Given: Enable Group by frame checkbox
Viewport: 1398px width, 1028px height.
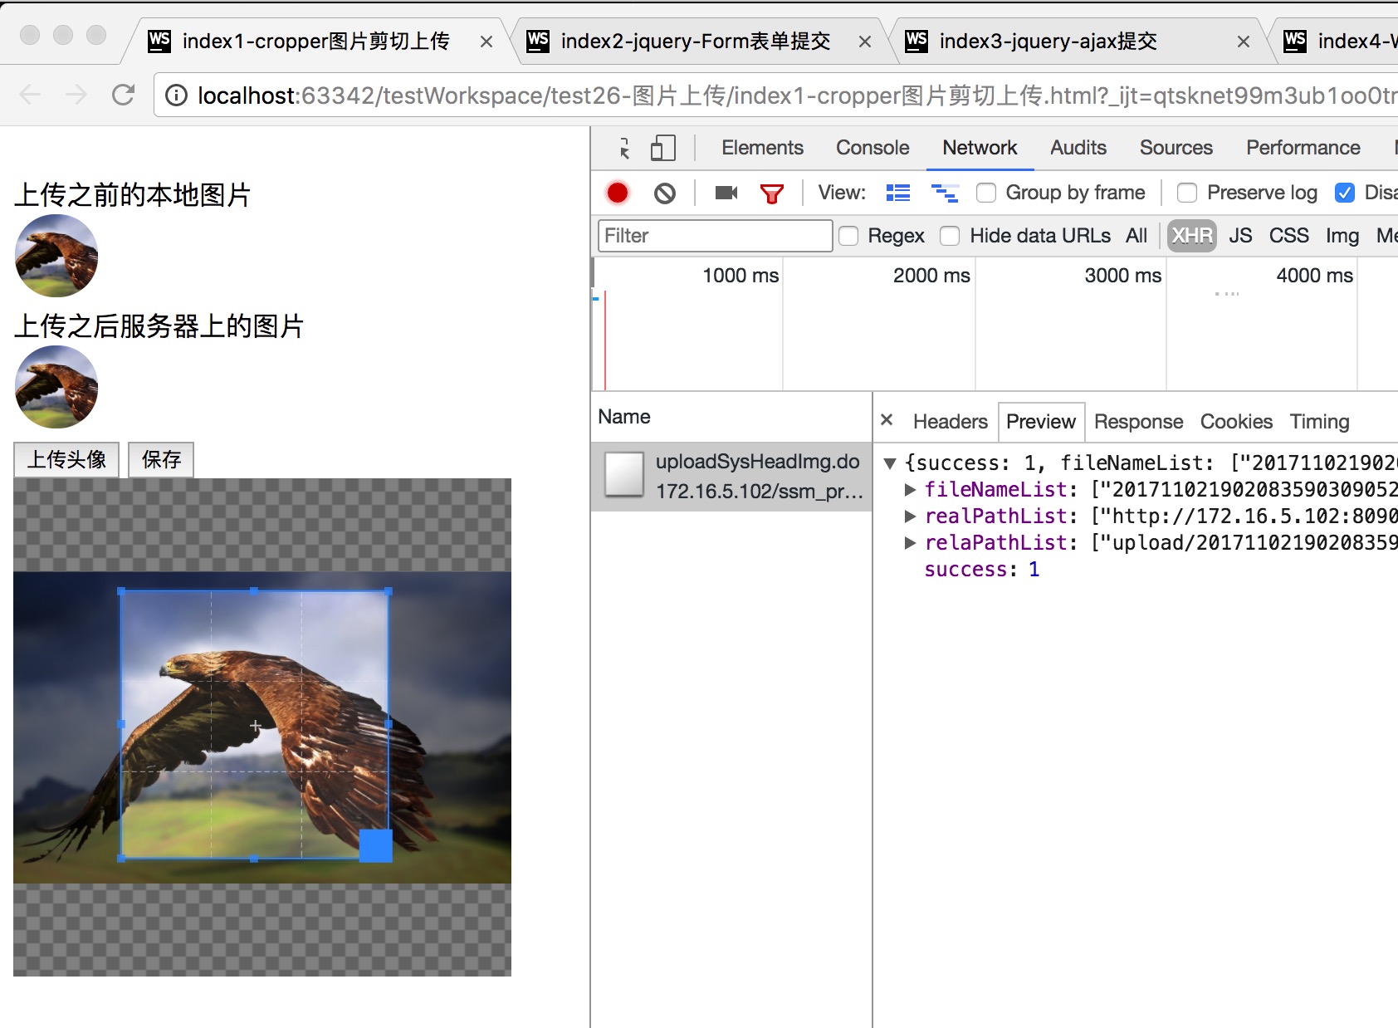Looking at the screenshot, I should pyautogui.click(x=986, y=193).
